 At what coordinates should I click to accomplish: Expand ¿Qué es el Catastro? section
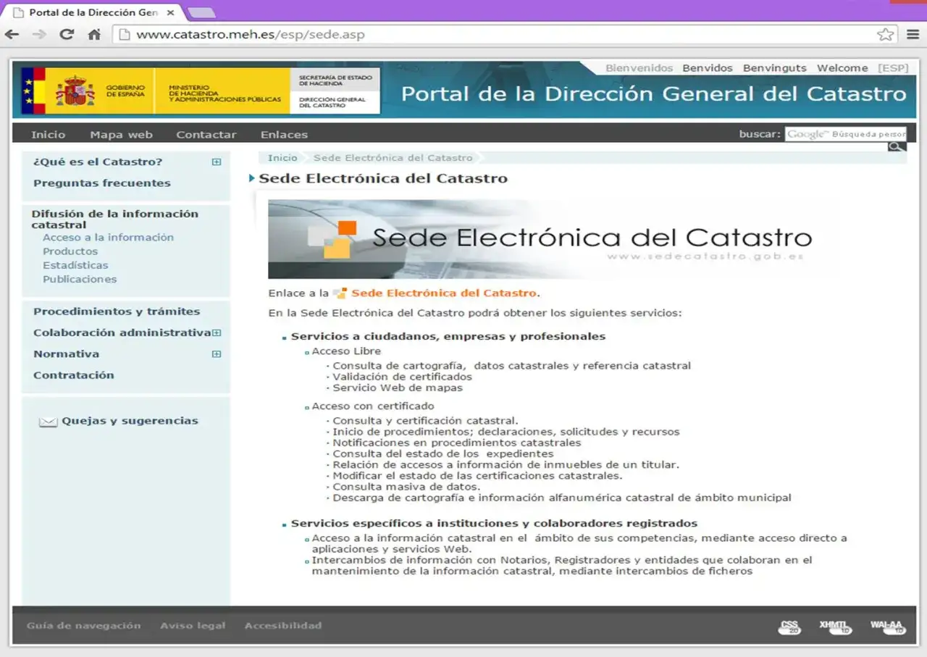[x=216, y=162]
